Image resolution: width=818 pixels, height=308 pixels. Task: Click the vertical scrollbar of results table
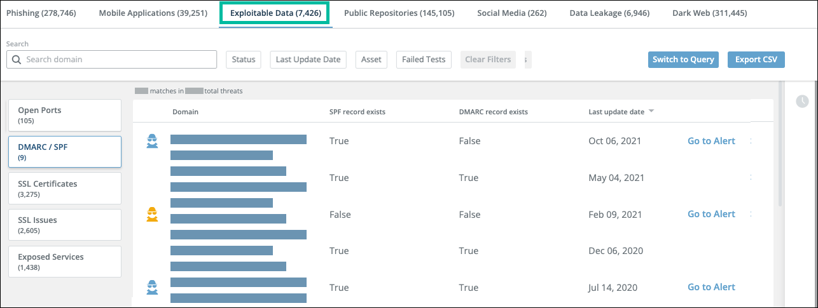coord(780,146)
